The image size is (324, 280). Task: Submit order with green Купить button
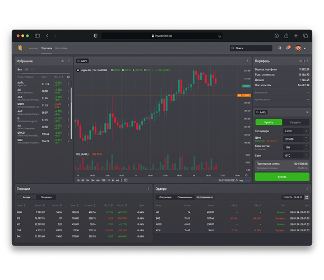point(282,177)
